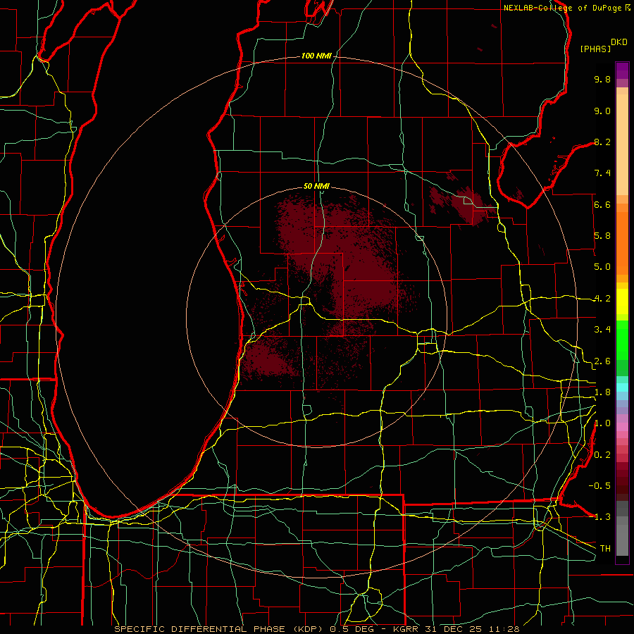This screenshot has width=634, height=634.
Task: Click the 50 NMI range ring label
Action: point(316,186)
